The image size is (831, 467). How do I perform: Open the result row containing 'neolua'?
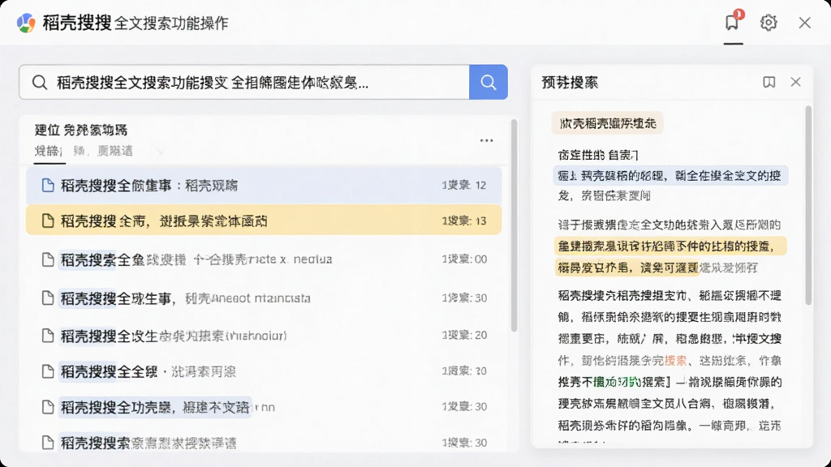264,259
